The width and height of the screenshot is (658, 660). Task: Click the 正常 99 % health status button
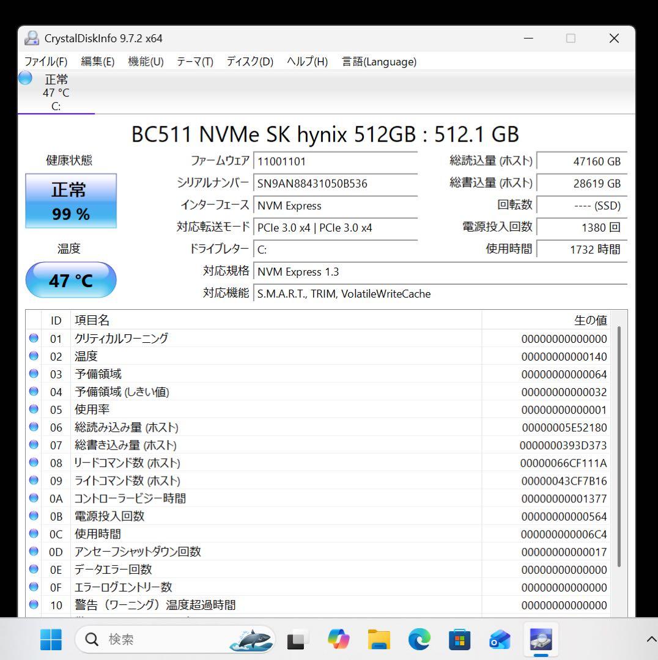click(x=71, y=201)
